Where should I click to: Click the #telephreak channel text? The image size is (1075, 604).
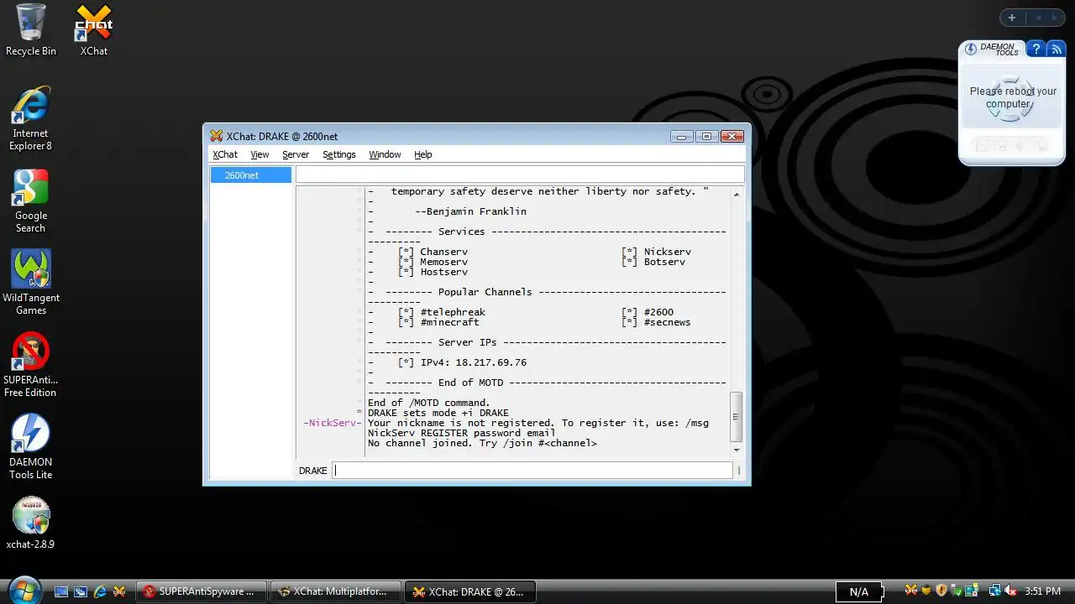[x=453, y=312]
